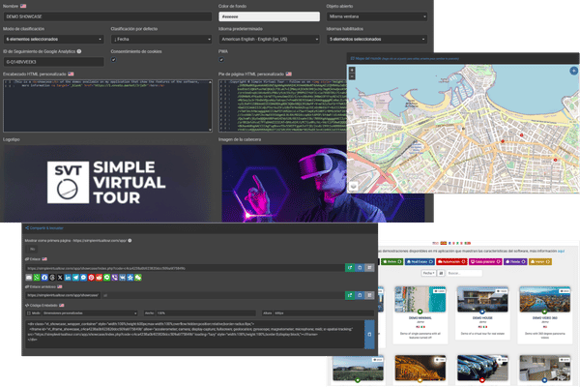
Task: Open Objeto abierto dropdown
Action: coord(377,16)
